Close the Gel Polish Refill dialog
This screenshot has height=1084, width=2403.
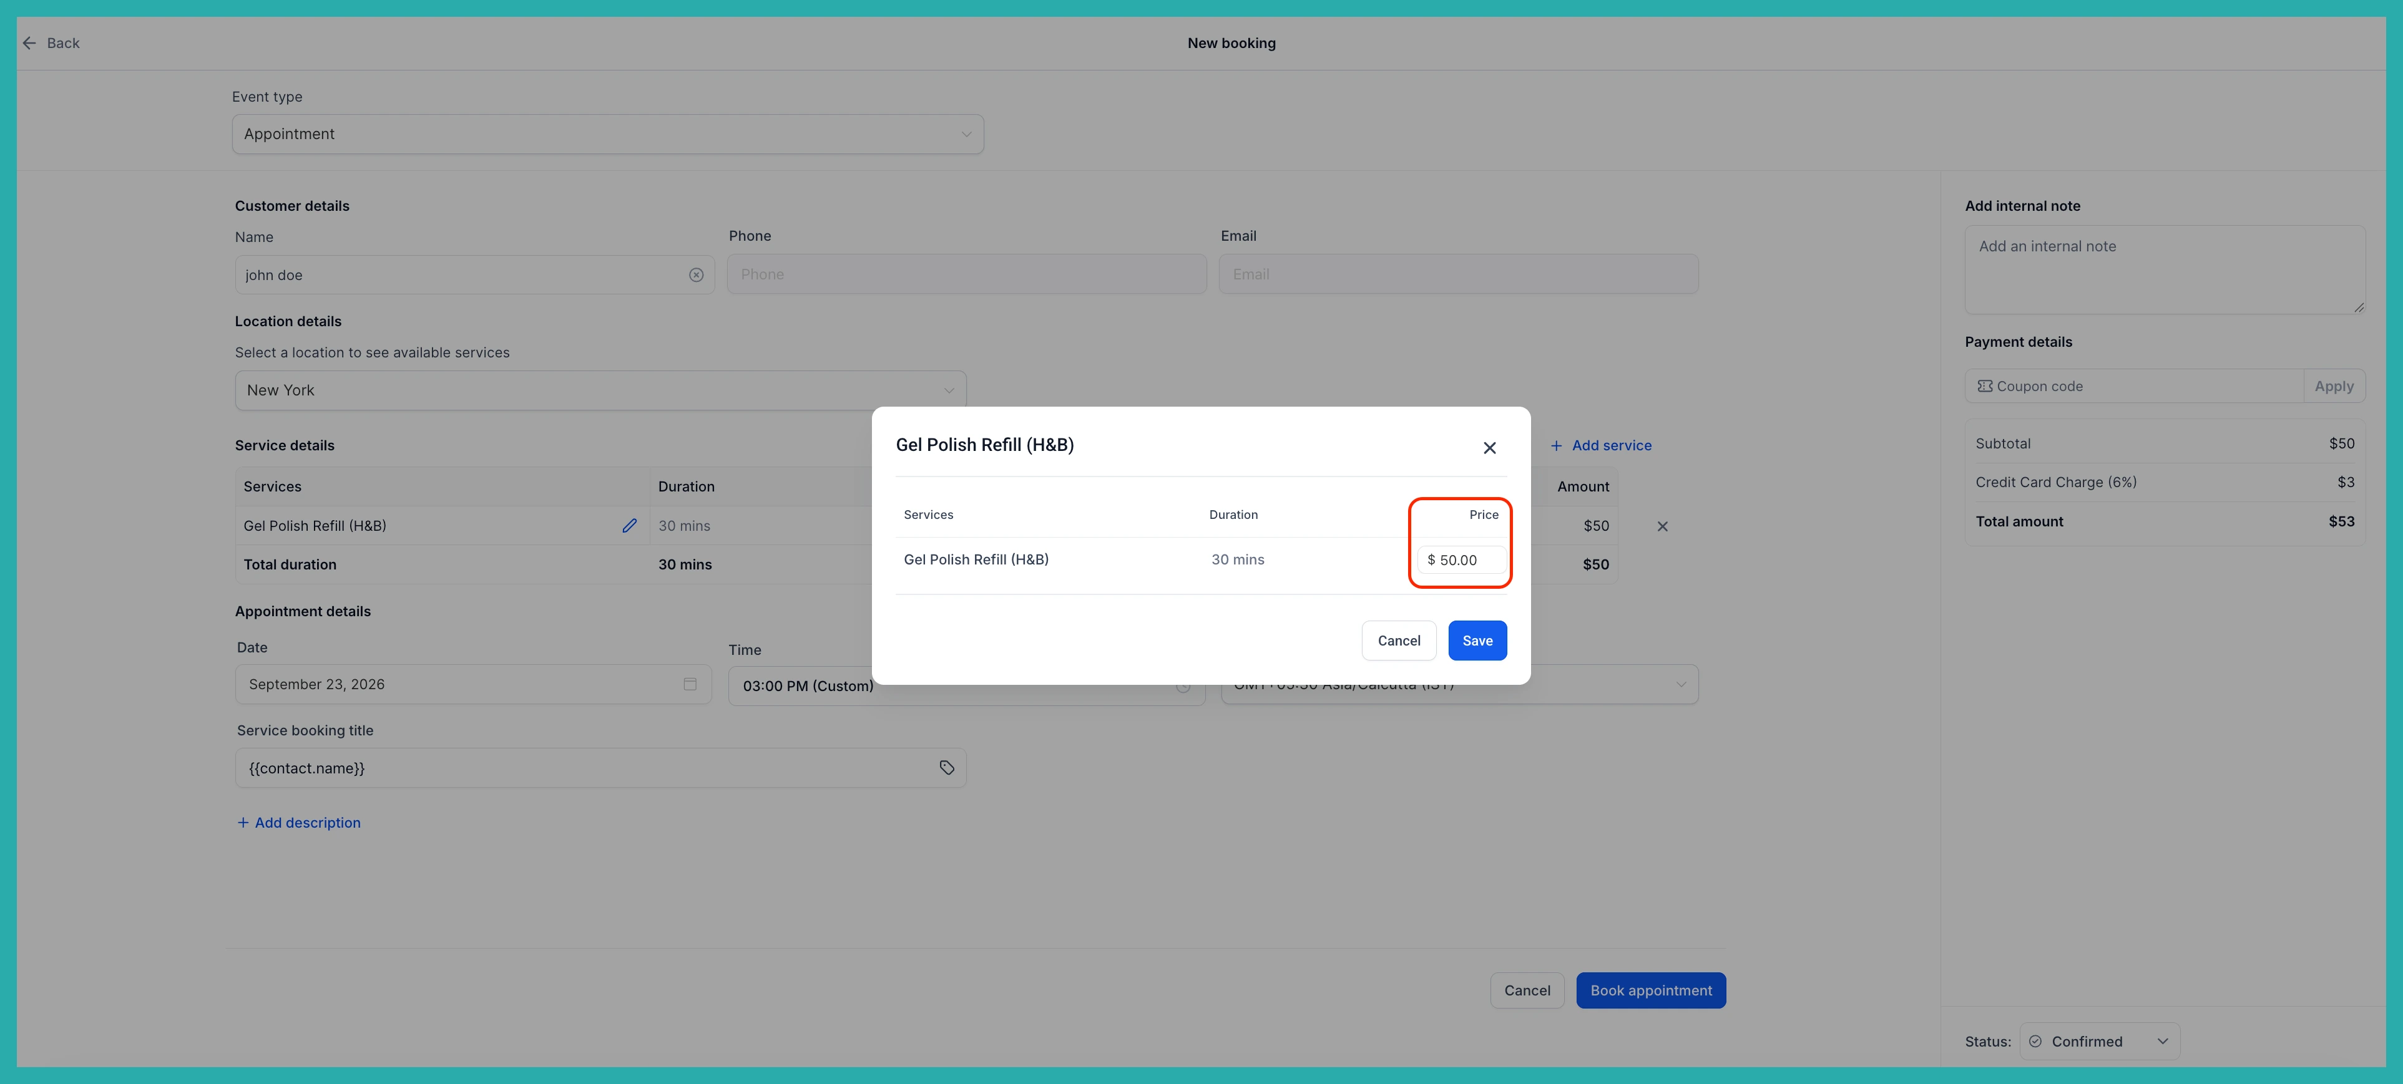pos(1489,447)
